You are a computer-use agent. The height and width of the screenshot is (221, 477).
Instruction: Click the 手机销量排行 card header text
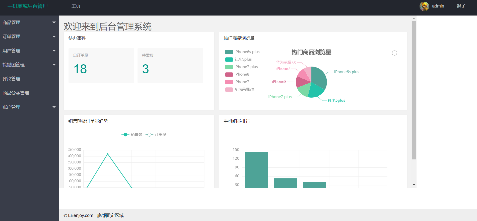click(x=237, y=121)
